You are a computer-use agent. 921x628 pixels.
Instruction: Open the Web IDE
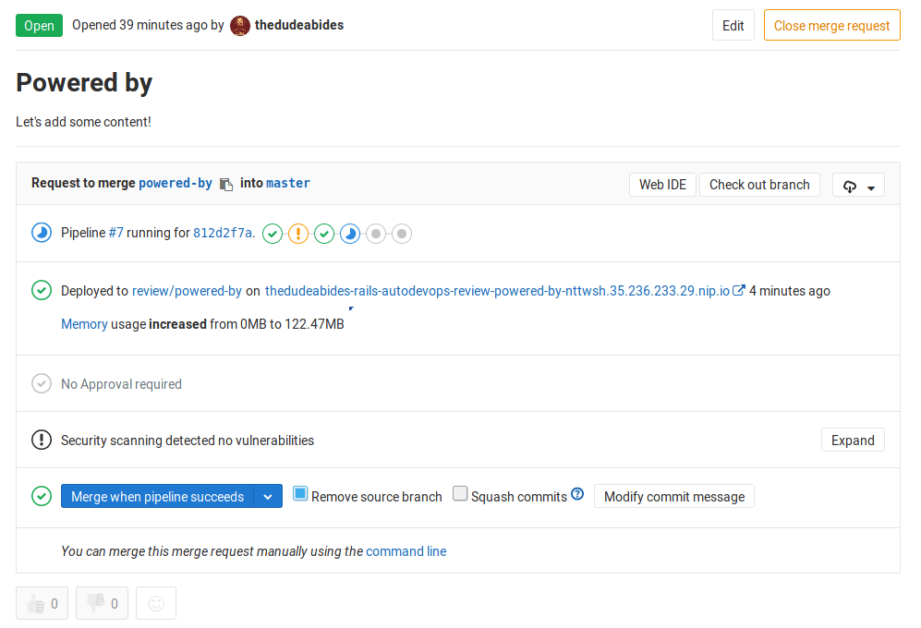pyautogui.click(x=662, y=185)
